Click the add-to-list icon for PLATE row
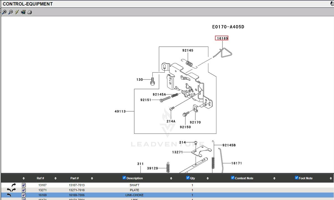 24,190
